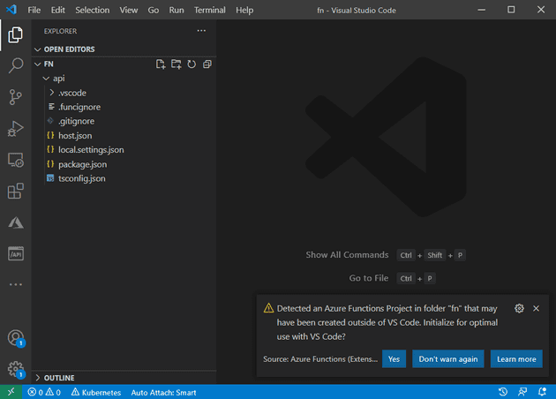Open the Go menu
This screenshot has width=556, height=399.
click(154, 10)
